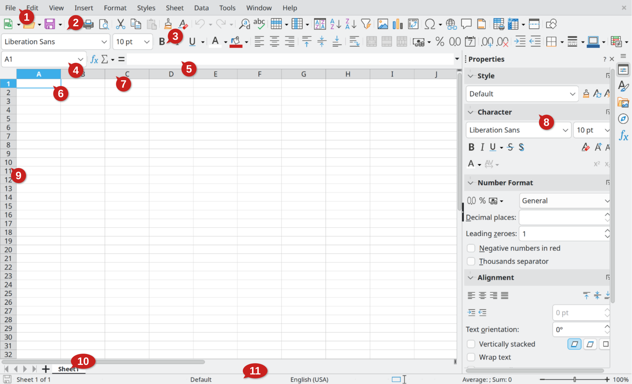
Task: Open the Print Preview
Action: tap(104, 24)
